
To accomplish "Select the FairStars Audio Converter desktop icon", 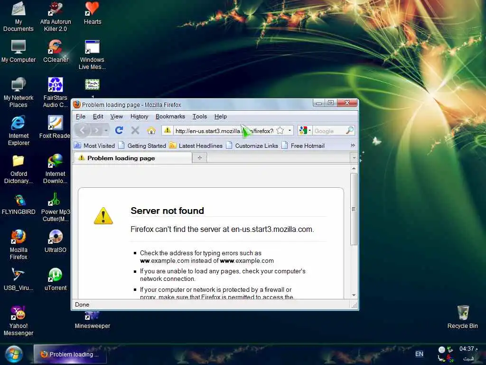I will tap(56, 93).
